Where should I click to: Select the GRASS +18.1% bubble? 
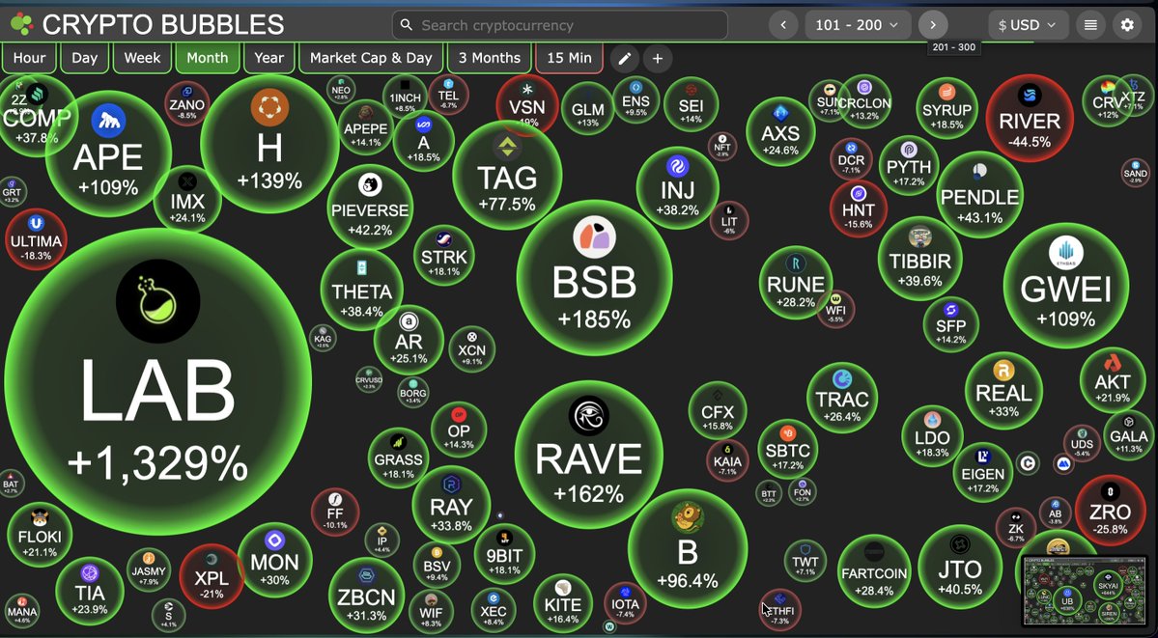[399, 458]
